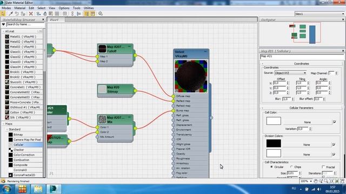Enable the Fractal checkbox
This screenshot has height=194, width=346.
tap(323, 167)
